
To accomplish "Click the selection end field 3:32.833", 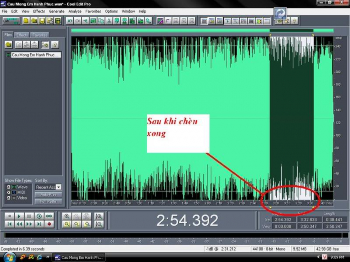I will 309,220.
